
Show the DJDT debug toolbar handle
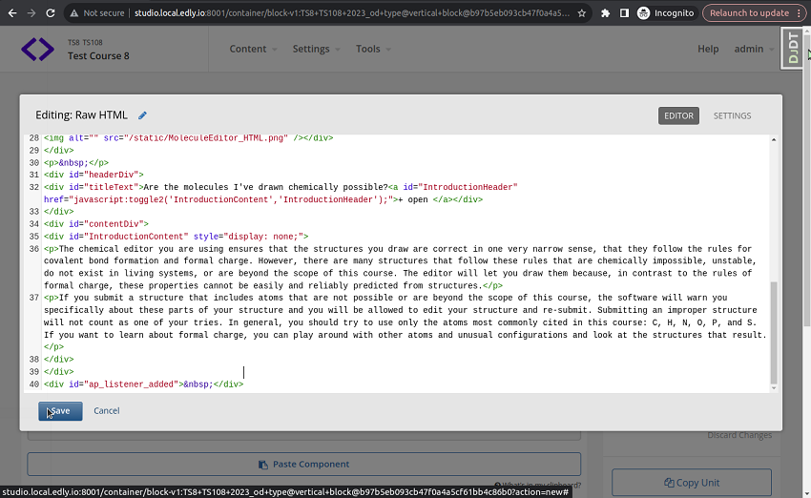792,48
